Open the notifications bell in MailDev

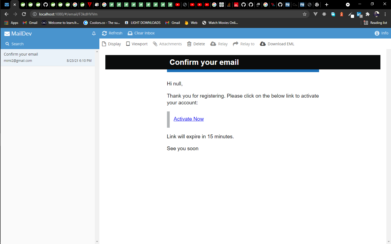[94, 33]
